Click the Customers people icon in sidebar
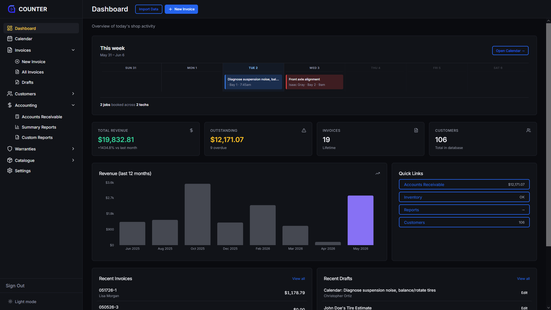This screenshot has height=310, width=551. coord(10,94)
